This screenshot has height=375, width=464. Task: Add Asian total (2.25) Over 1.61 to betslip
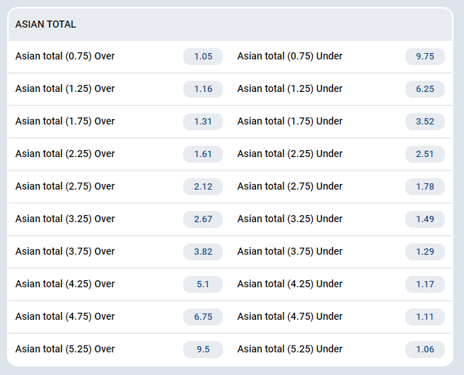(202, 154)
